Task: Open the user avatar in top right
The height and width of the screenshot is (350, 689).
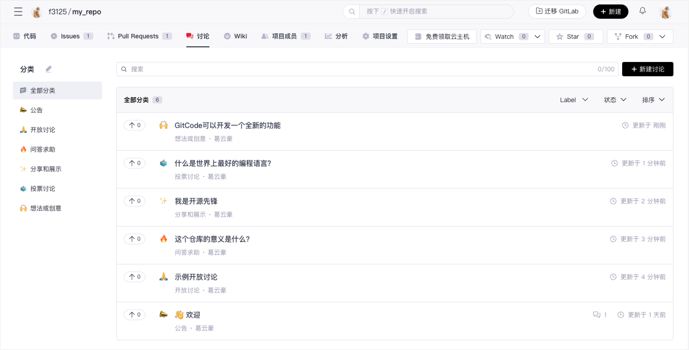Action: click(x=665, y=12)
